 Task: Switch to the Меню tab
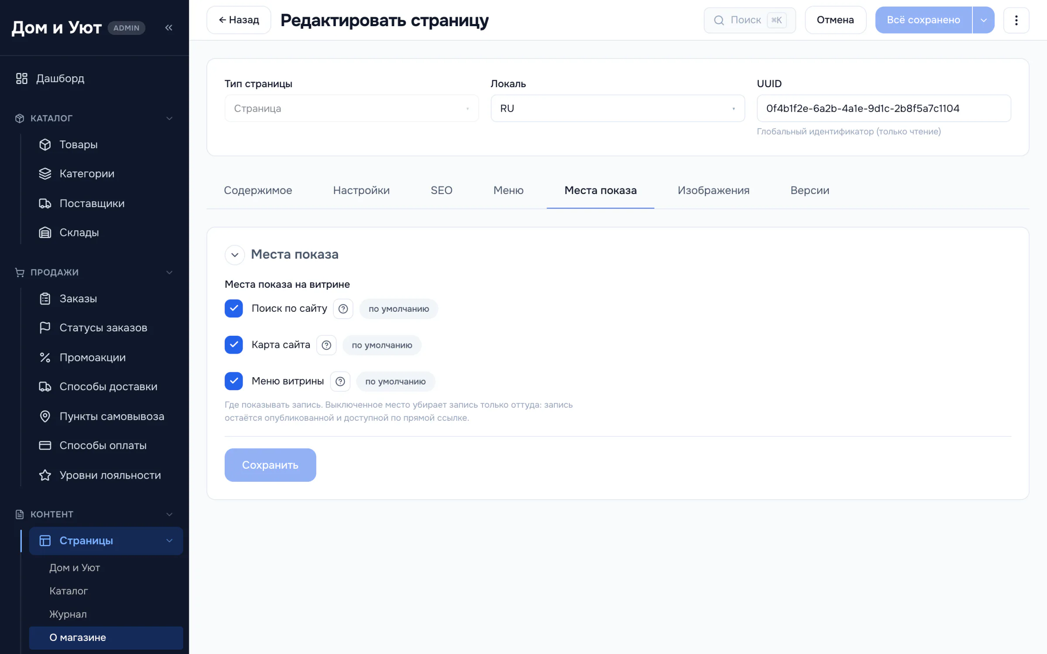[508, 191]
